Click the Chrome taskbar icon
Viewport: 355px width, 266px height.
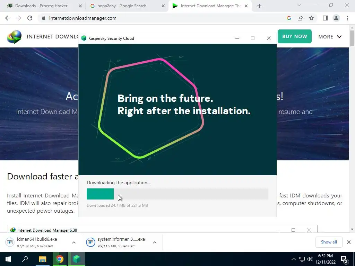pyautogui.click(x=60, y=259)
